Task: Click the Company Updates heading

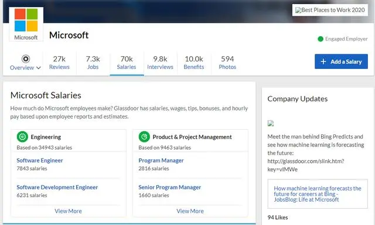Action: [x=298, y=99]
